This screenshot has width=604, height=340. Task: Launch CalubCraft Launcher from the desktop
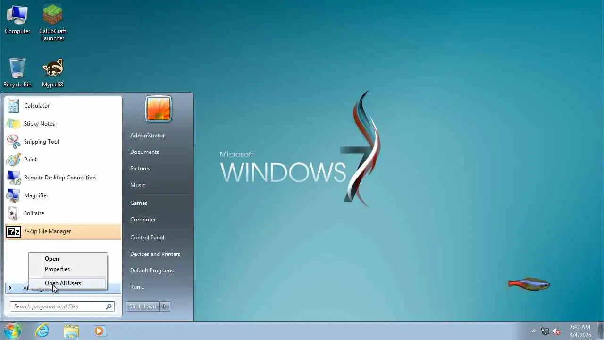coord(52,23)
